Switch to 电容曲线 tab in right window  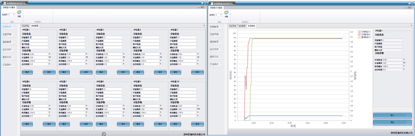(251, 26)
